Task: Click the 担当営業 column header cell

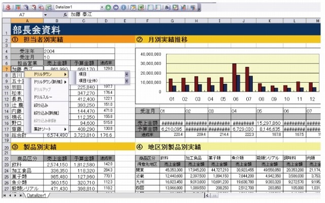Action: pyautogui.click(x=27, y=63)
